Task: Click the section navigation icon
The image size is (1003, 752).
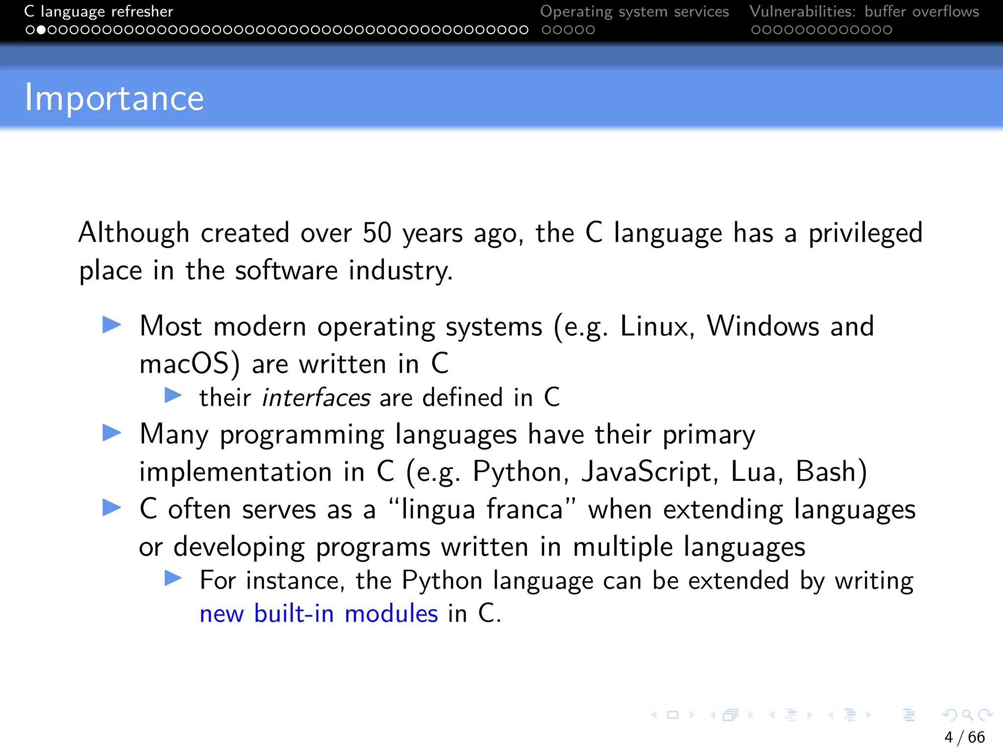Action: click(850, 715)
